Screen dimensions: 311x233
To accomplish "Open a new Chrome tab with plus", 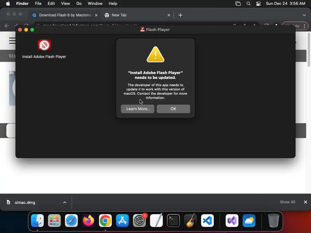I will [x=180, y=15].
